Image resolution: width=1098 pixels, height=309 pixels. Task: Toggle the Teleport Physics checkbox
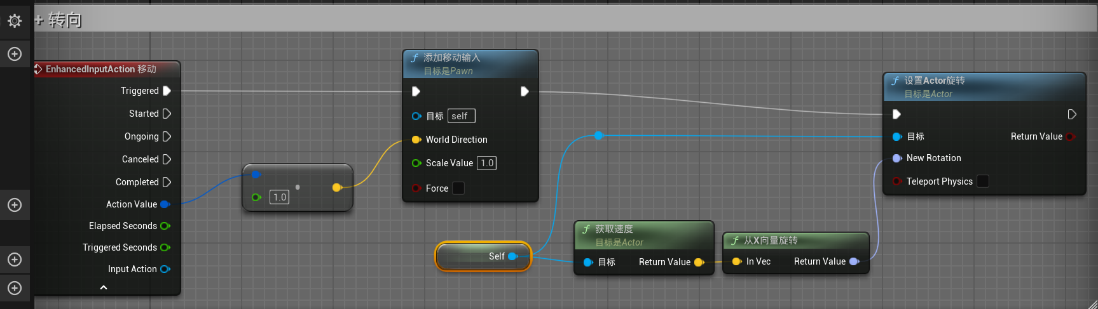coord(982,181)
